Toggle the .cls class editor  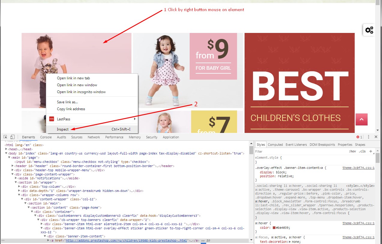click(362, 151)
